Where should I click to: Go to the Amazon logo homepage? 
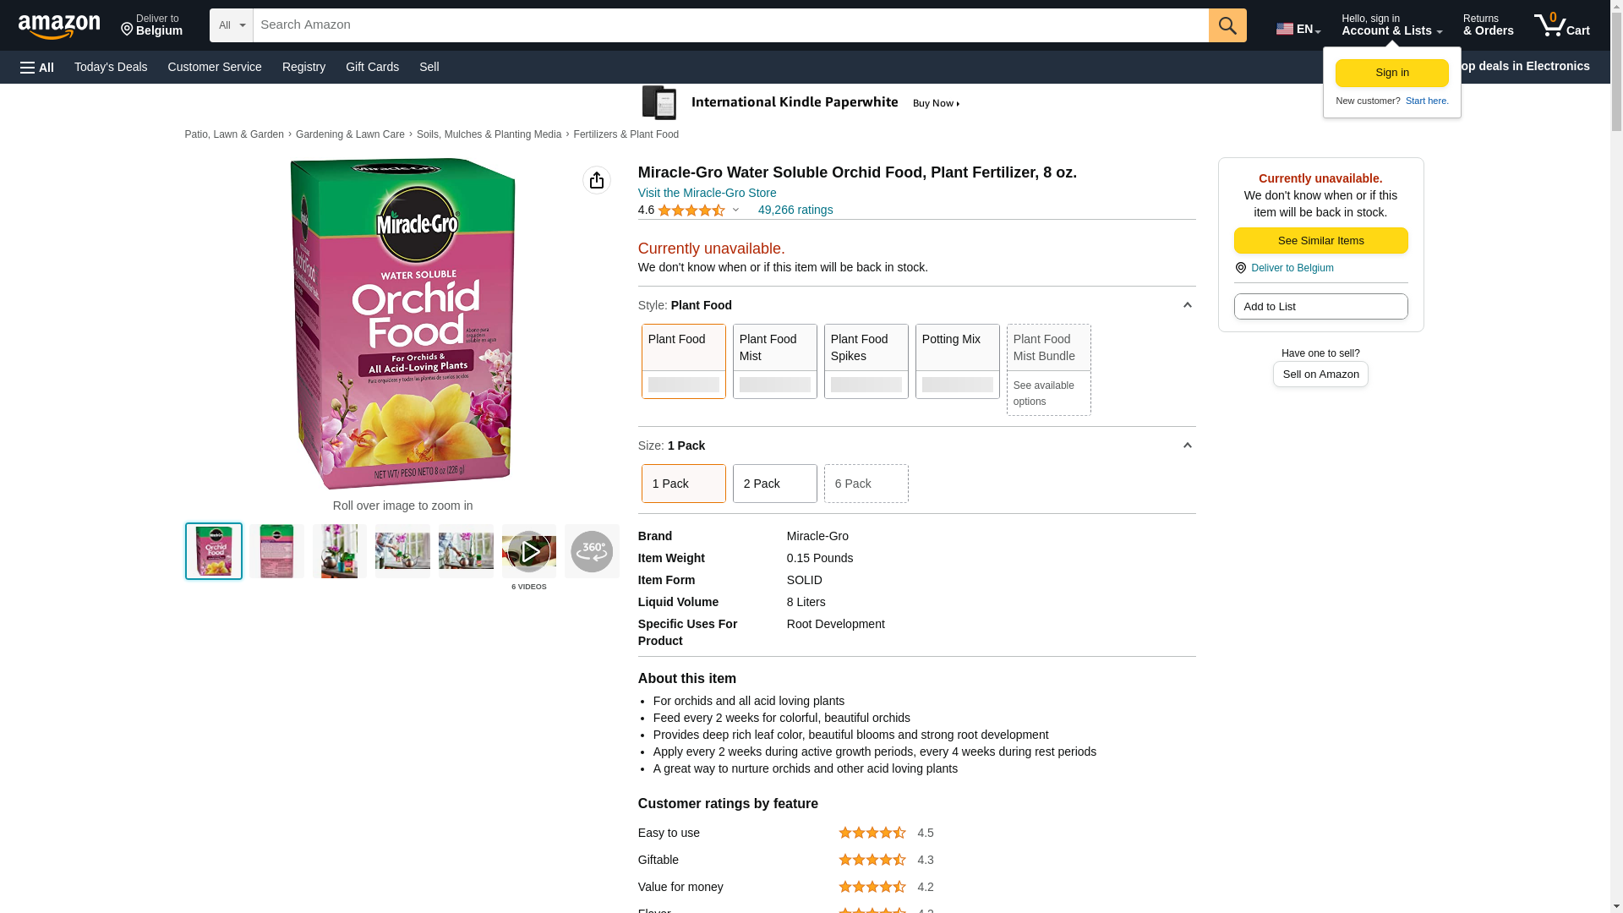(x=59, y=26)
